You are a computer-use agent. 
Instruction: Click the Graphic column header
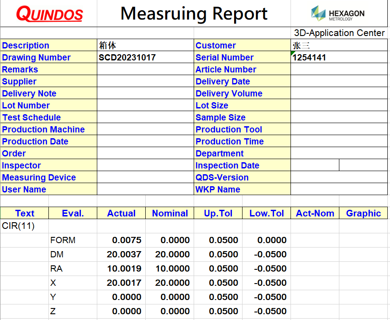coord(363,213)
